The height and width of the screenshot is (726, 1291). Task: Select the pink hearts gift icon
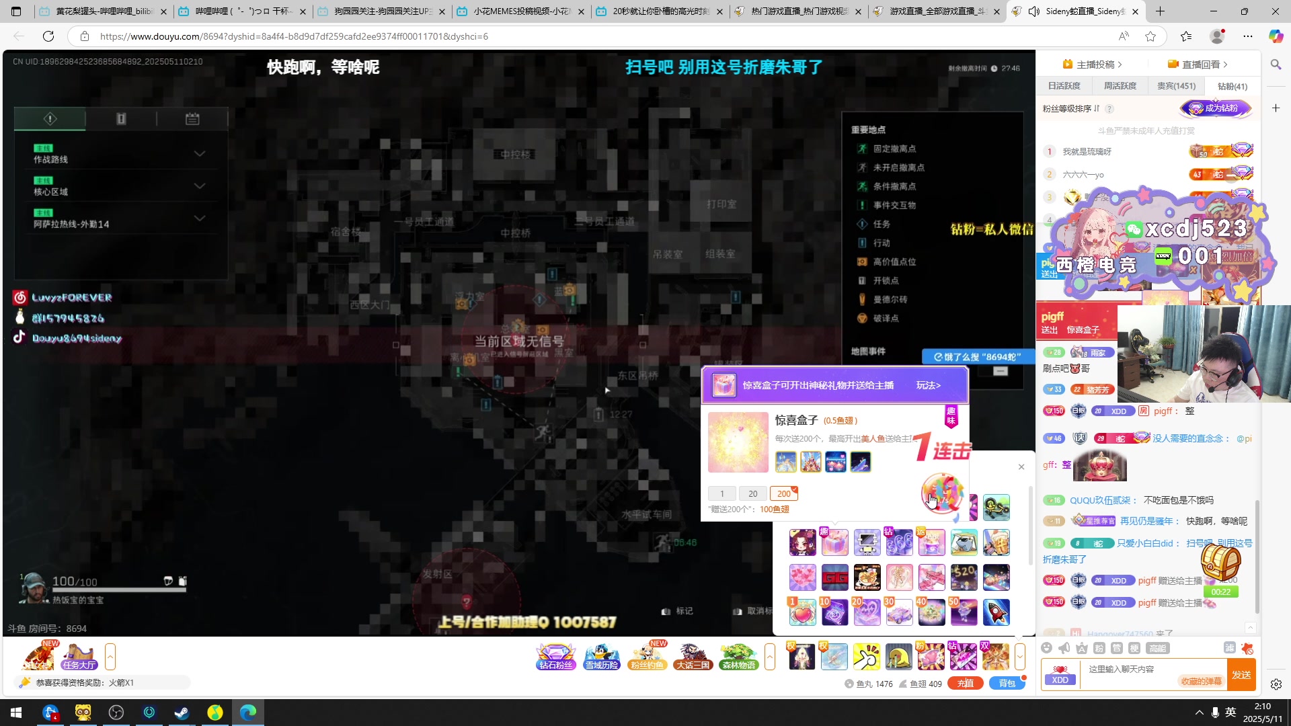[x=802, y=577]
